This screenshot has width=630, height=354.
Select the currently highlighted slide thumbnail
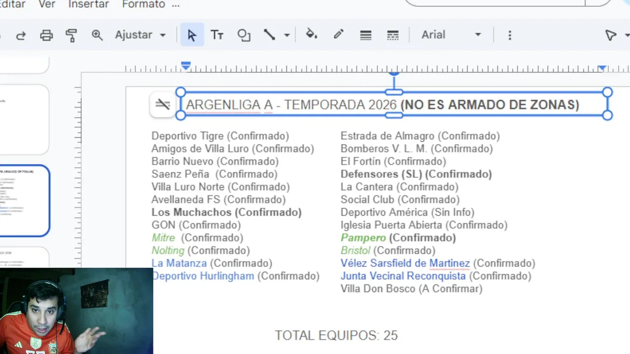tap(25, 200)
